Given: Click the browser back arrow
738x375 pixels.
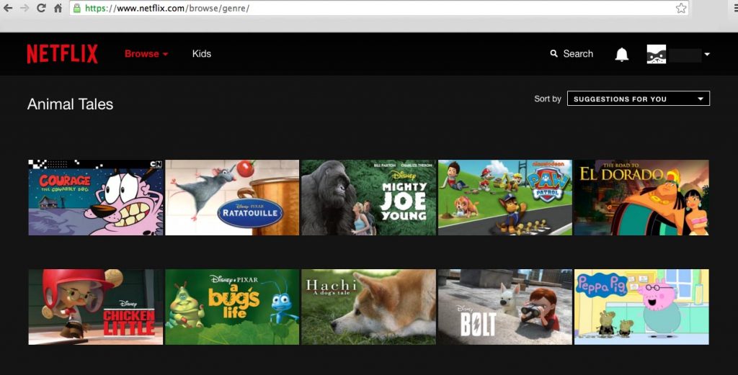Looking at the screenshot, I should (9, 8).
